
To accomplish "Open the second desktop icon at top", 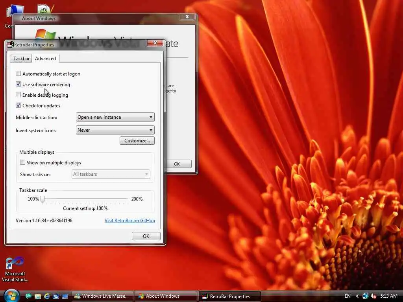I will pos(46,9).
